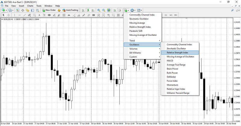Draw a horizontal line tool
The width and height of the screenshot is (241, 126).
click(x=20, y=15)
